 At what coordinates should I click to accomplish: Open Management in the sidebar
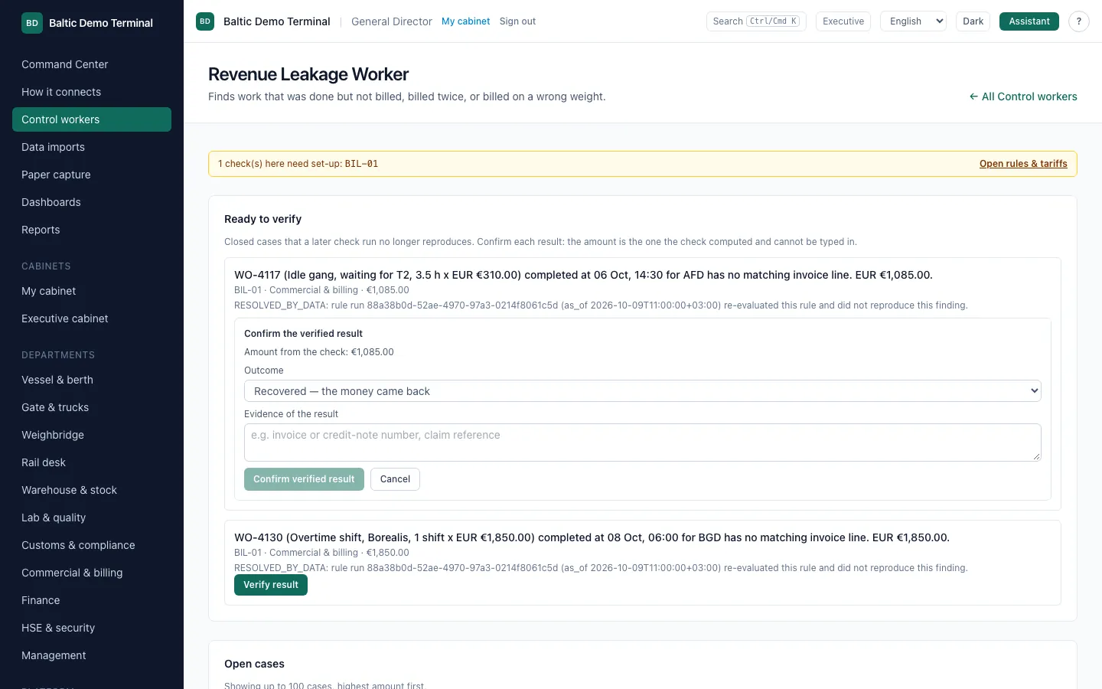click(x=92, y=655)
